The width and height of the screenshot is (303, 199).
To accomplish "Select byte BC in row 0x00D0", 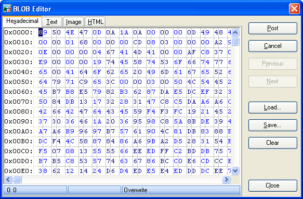I will pos(164,161).
